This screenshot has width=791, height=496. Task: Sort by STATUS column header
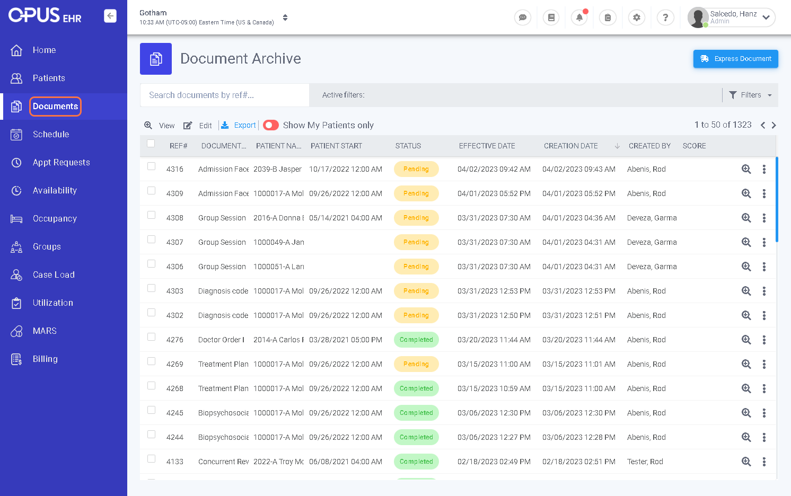point(408,146)
